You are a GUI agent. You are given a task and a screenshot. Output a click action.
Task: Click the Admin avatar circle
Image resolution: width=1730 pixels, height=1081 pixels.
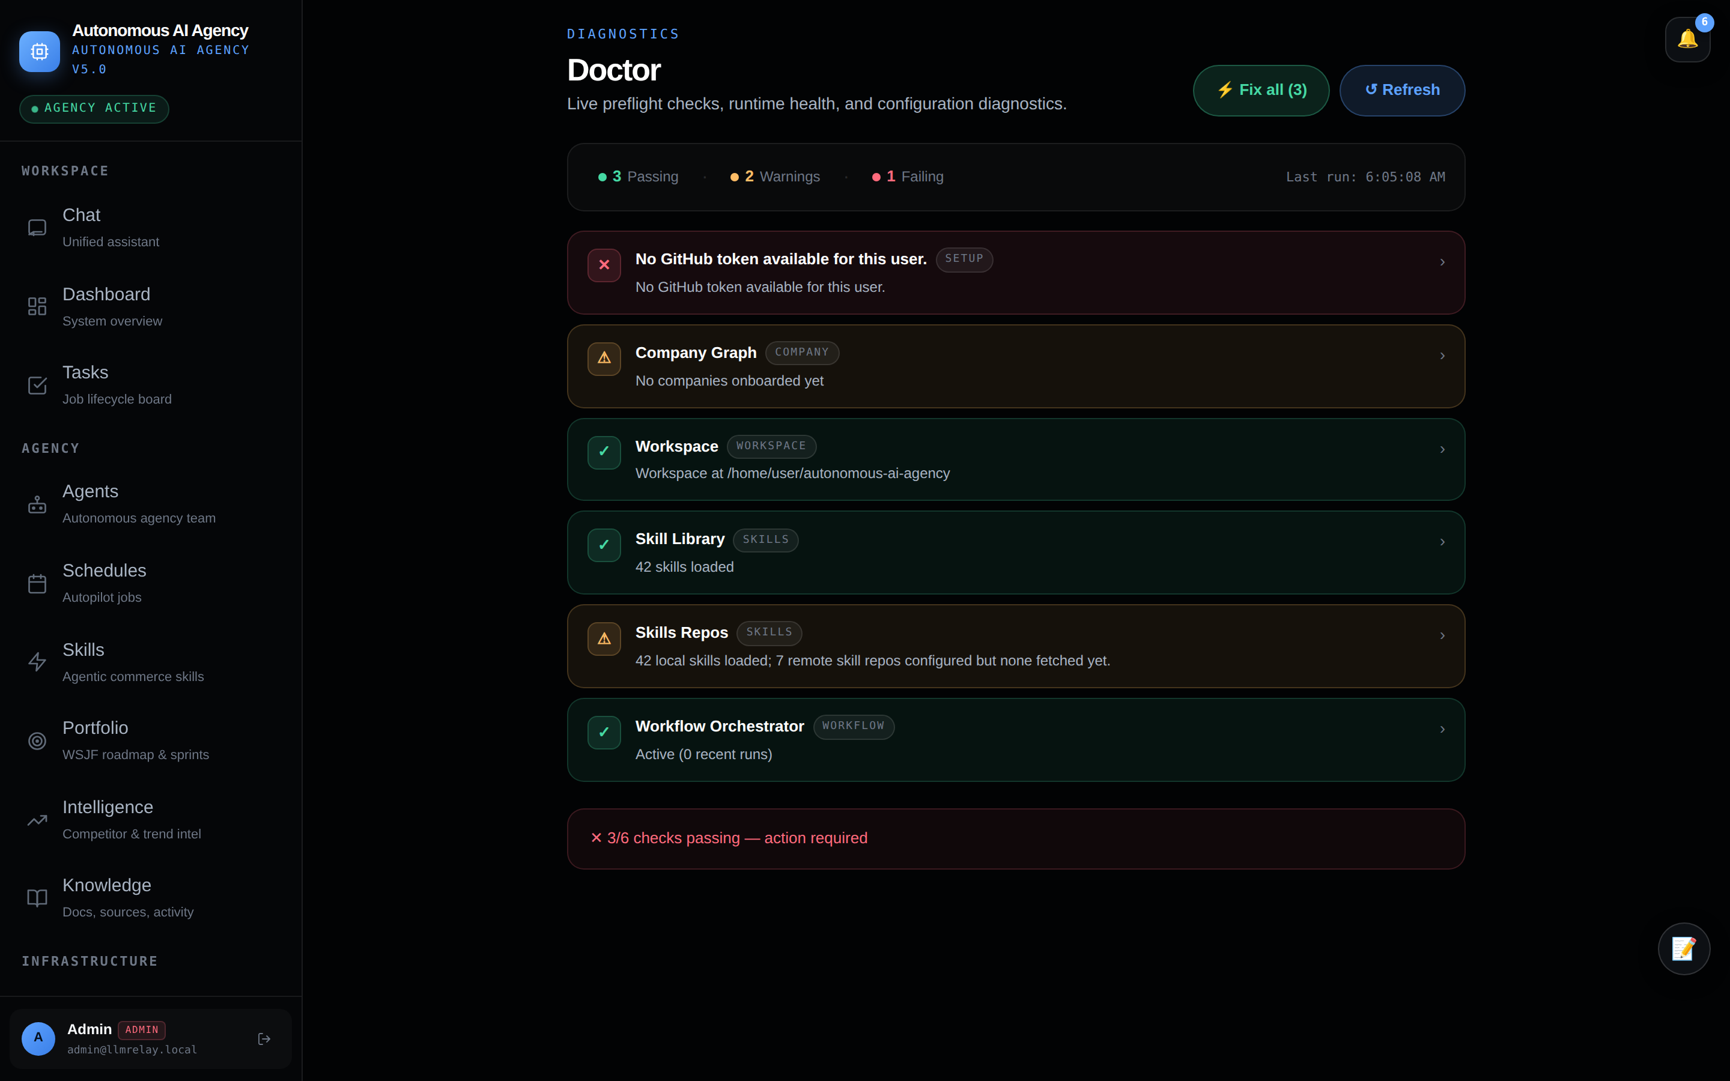point(38,1038)
